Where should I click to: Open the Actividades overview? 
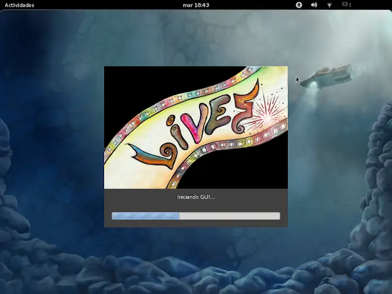coord(20,5)
